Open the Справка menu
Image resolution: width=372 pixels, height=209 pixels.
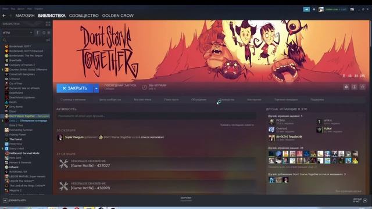pyautogui.click(x=39, y=9)
